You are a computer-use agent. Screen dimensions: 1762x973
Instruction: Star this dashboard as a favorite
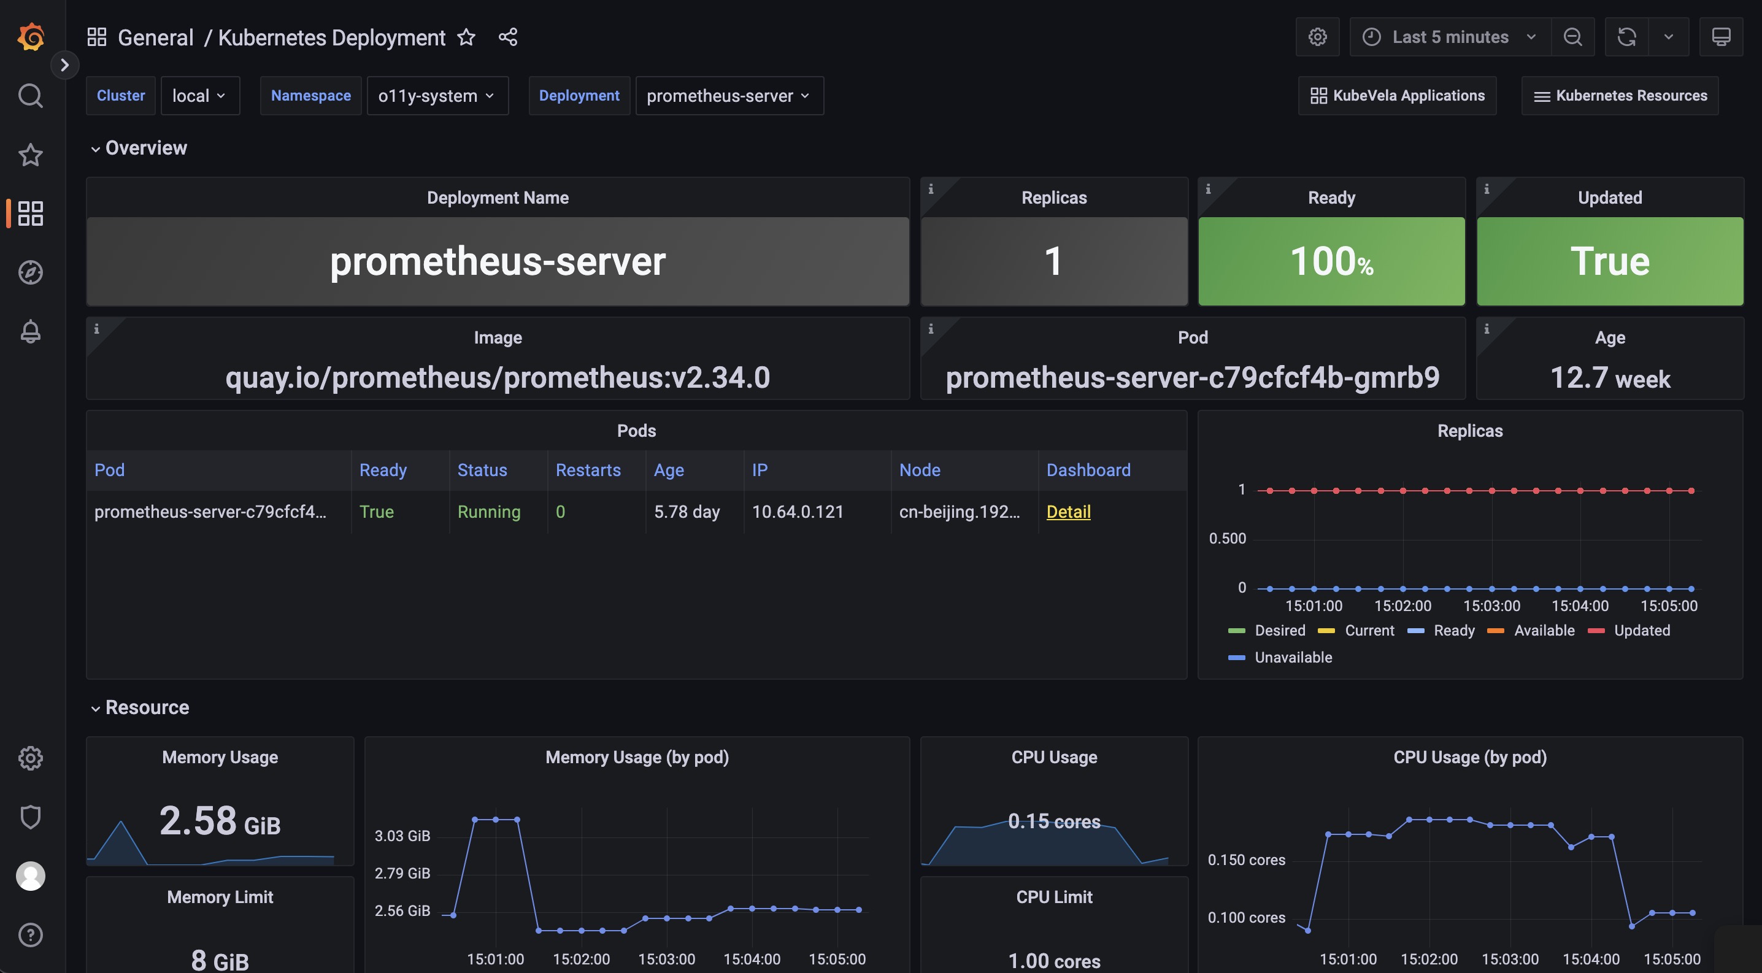(466, 37)
